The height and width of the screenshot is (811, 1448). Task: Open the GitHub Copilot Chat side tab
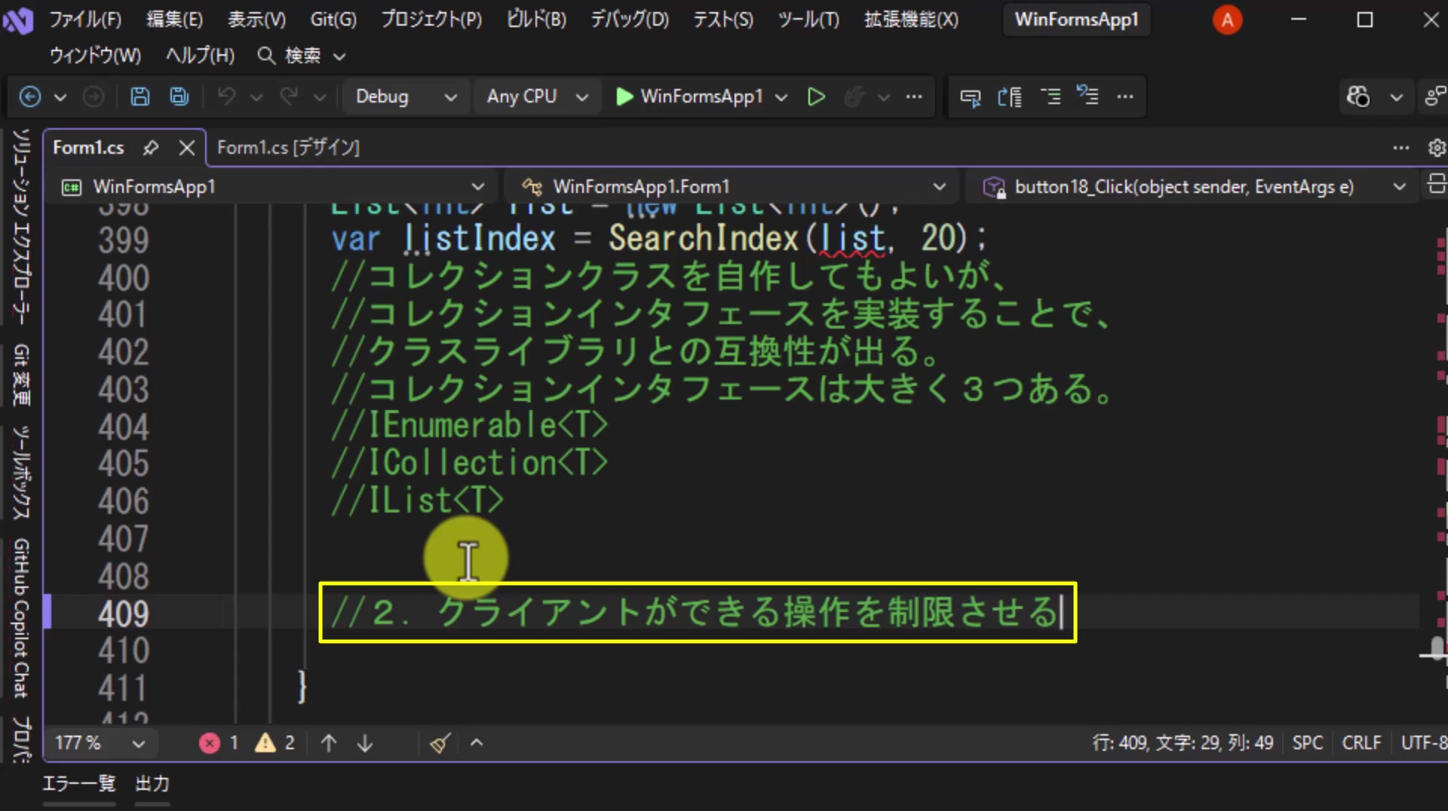20,618
